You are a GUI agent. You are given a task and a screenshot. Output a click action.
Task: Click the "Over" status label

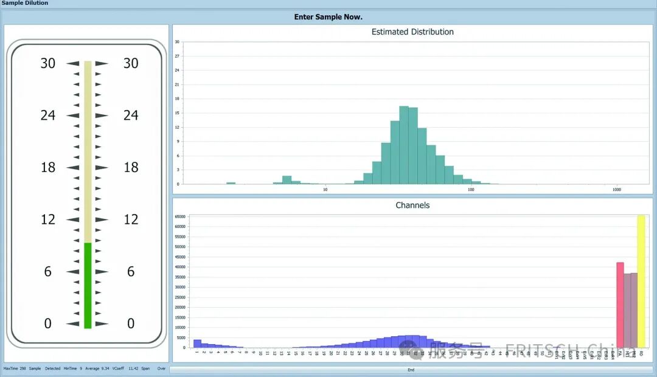(x=161, y=368)
